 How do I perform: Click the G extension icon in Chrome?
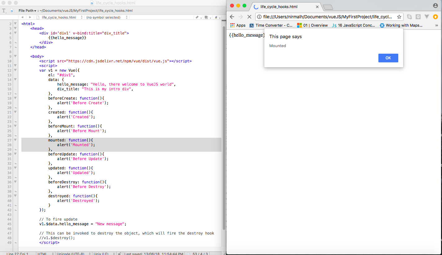click(x=418, y=17)
